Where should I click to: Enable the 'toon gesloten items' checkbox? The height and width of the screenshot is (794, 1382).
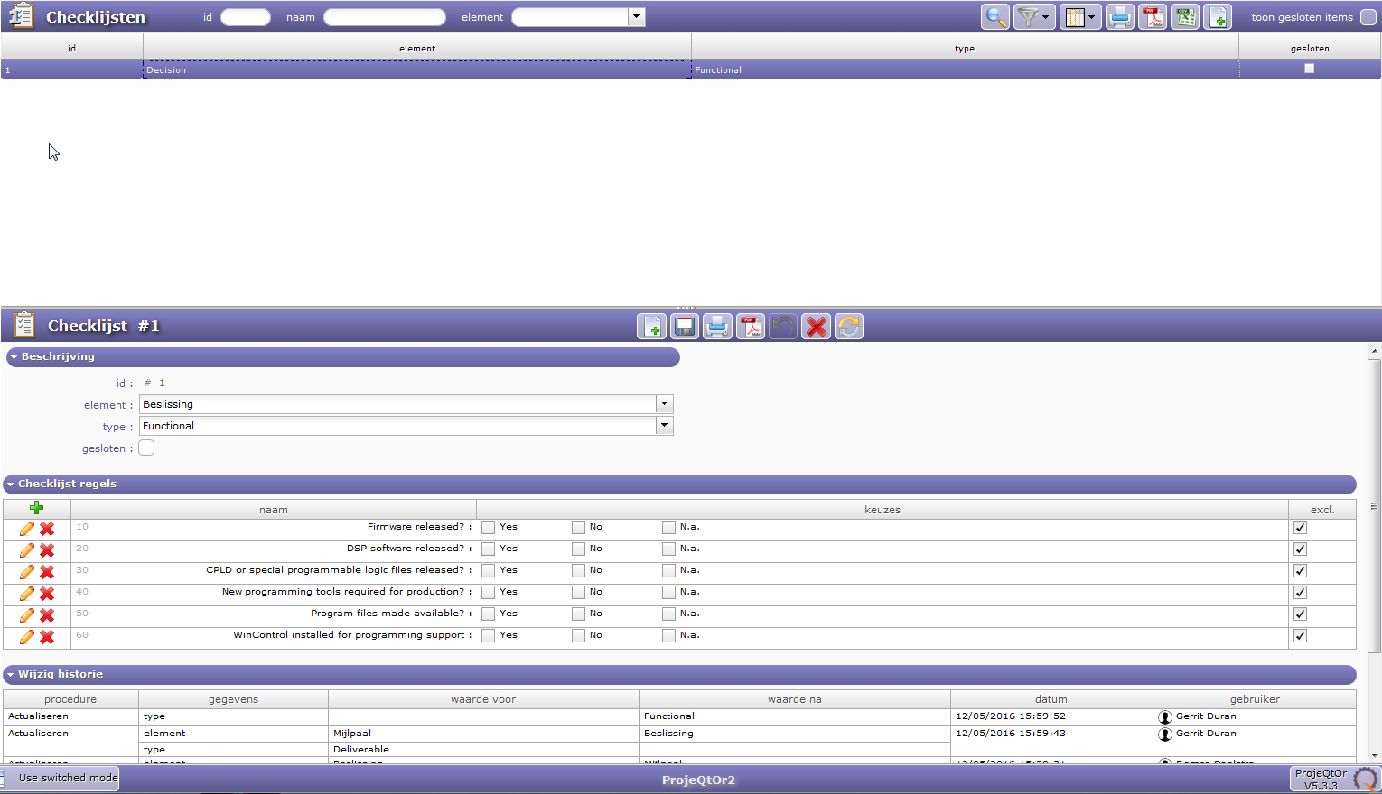coord(1368,17)
